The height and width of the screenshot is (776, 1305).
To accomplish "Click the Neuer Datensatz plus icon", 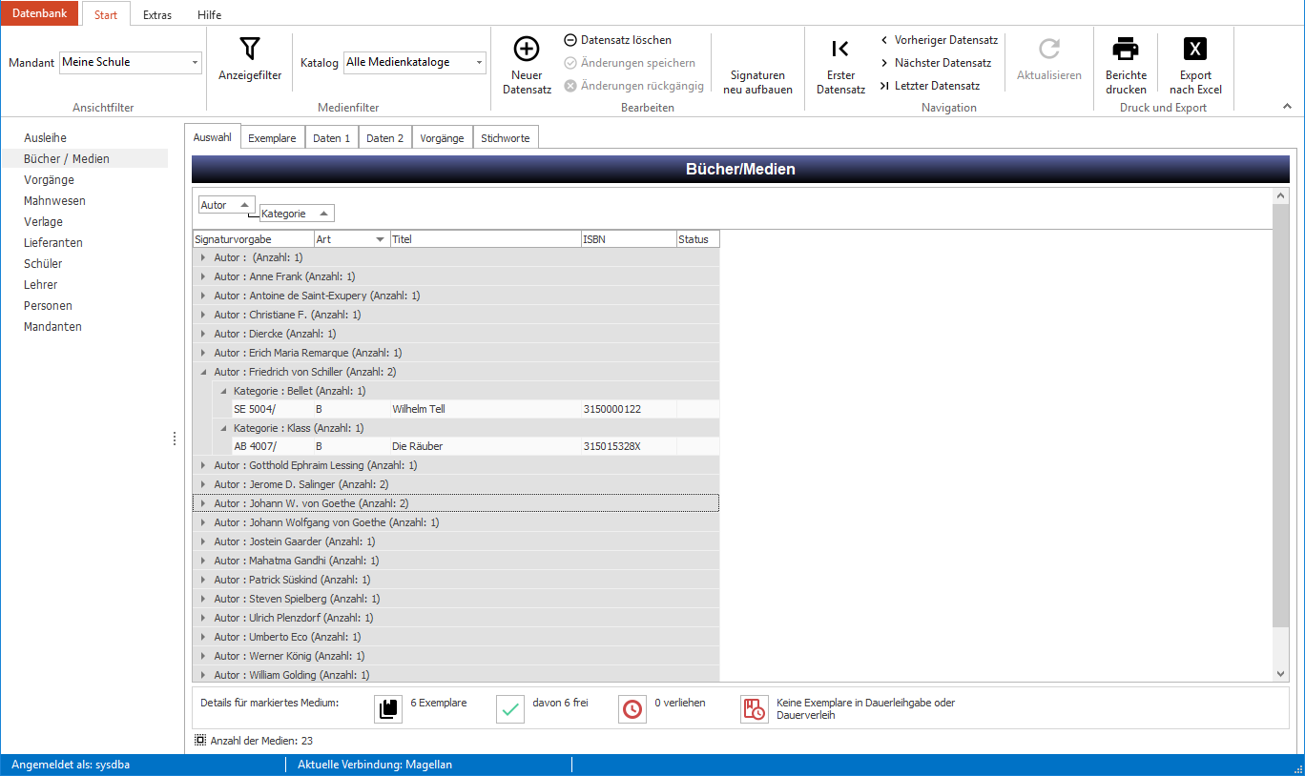I will 527,49.
